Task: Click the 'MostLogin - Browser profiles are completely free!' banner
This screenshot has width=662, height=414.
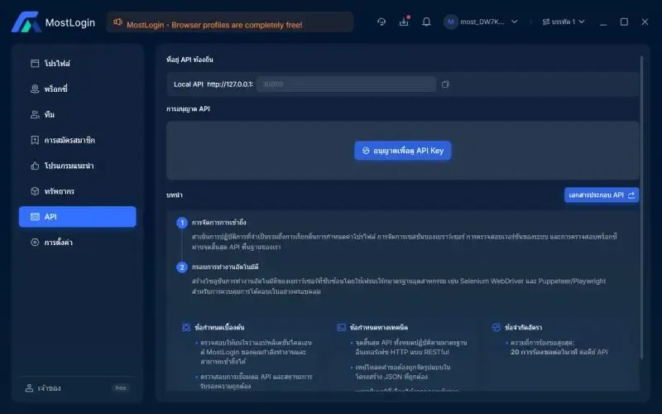Action: 230,22
